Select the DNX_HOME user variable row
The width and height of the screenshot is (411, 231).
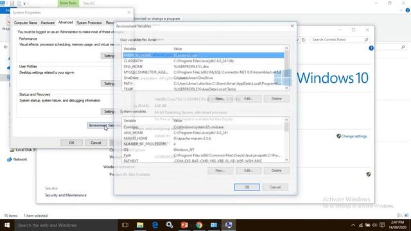click(x=204, y=67)
